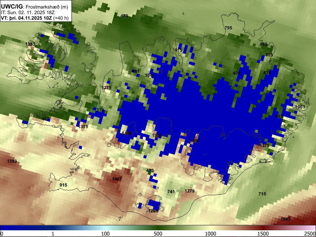Select the 463 freezing level label
The width and height of the screenshot is (316, 237).
tap(263, 44)
